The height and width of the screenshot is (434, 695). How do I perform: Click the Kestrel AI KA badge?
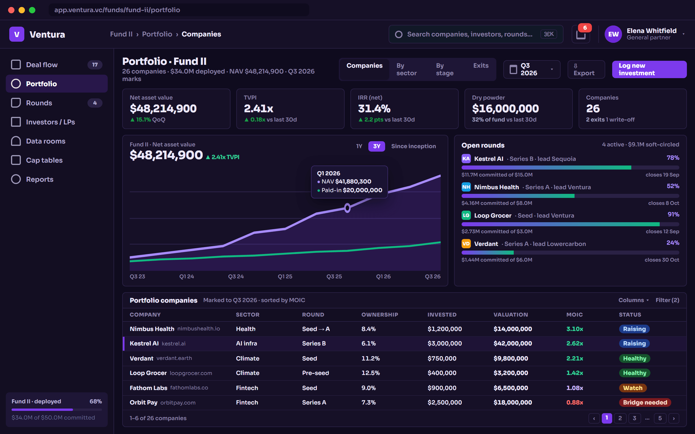click(x=466, y=159)
